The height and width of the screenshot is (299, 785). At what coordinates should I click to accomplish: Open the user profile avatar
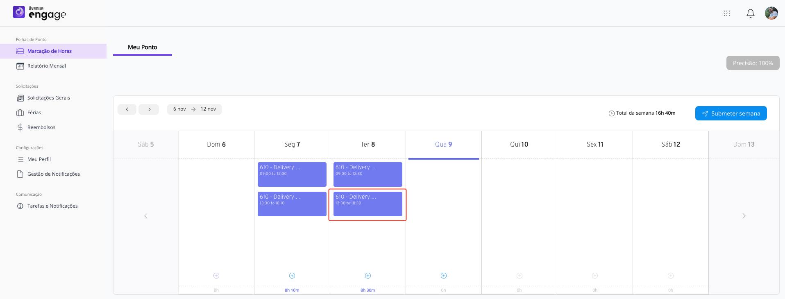click(x=771, y=13)
